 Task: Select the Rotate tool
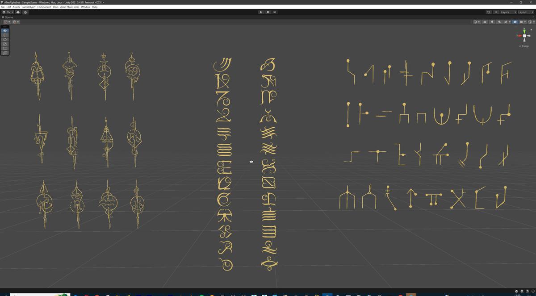pyautogui.click(x=5, y=39)
